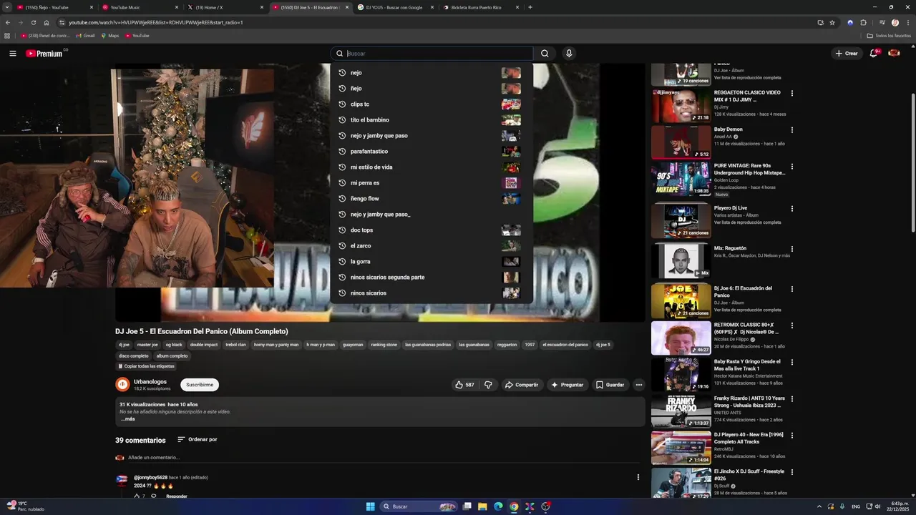Like the video with thumbs-up 587
Screen dimensions: 916x515
click(464, 385)
